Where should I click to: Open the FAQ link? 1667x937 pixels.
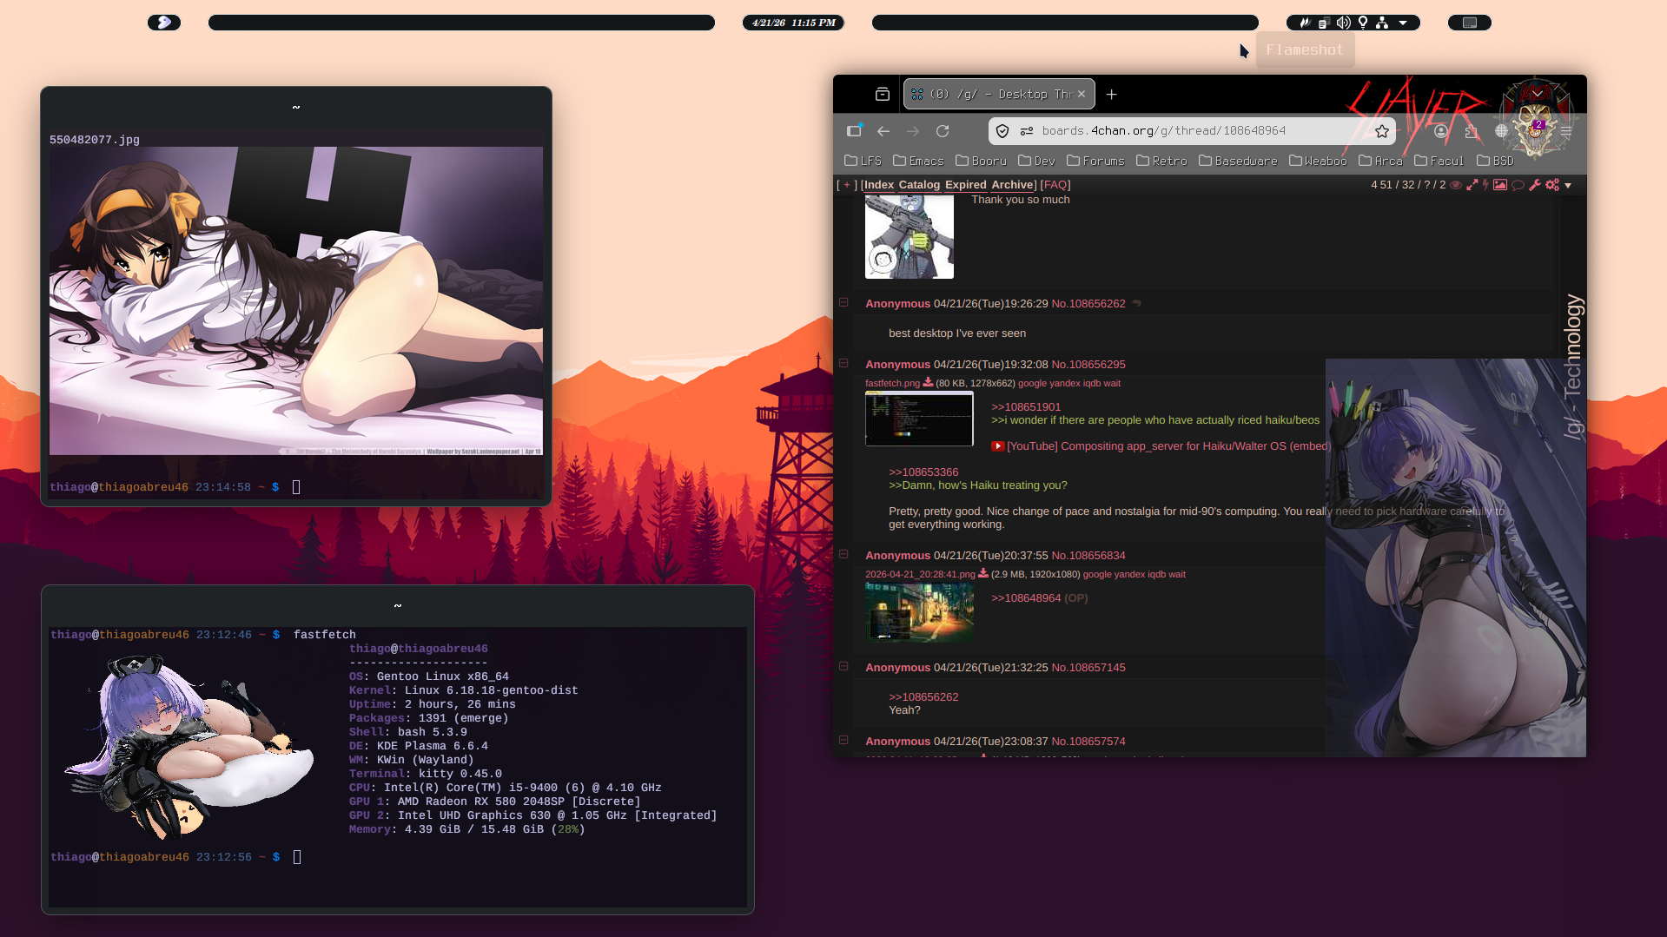(x=1055, y=185)
